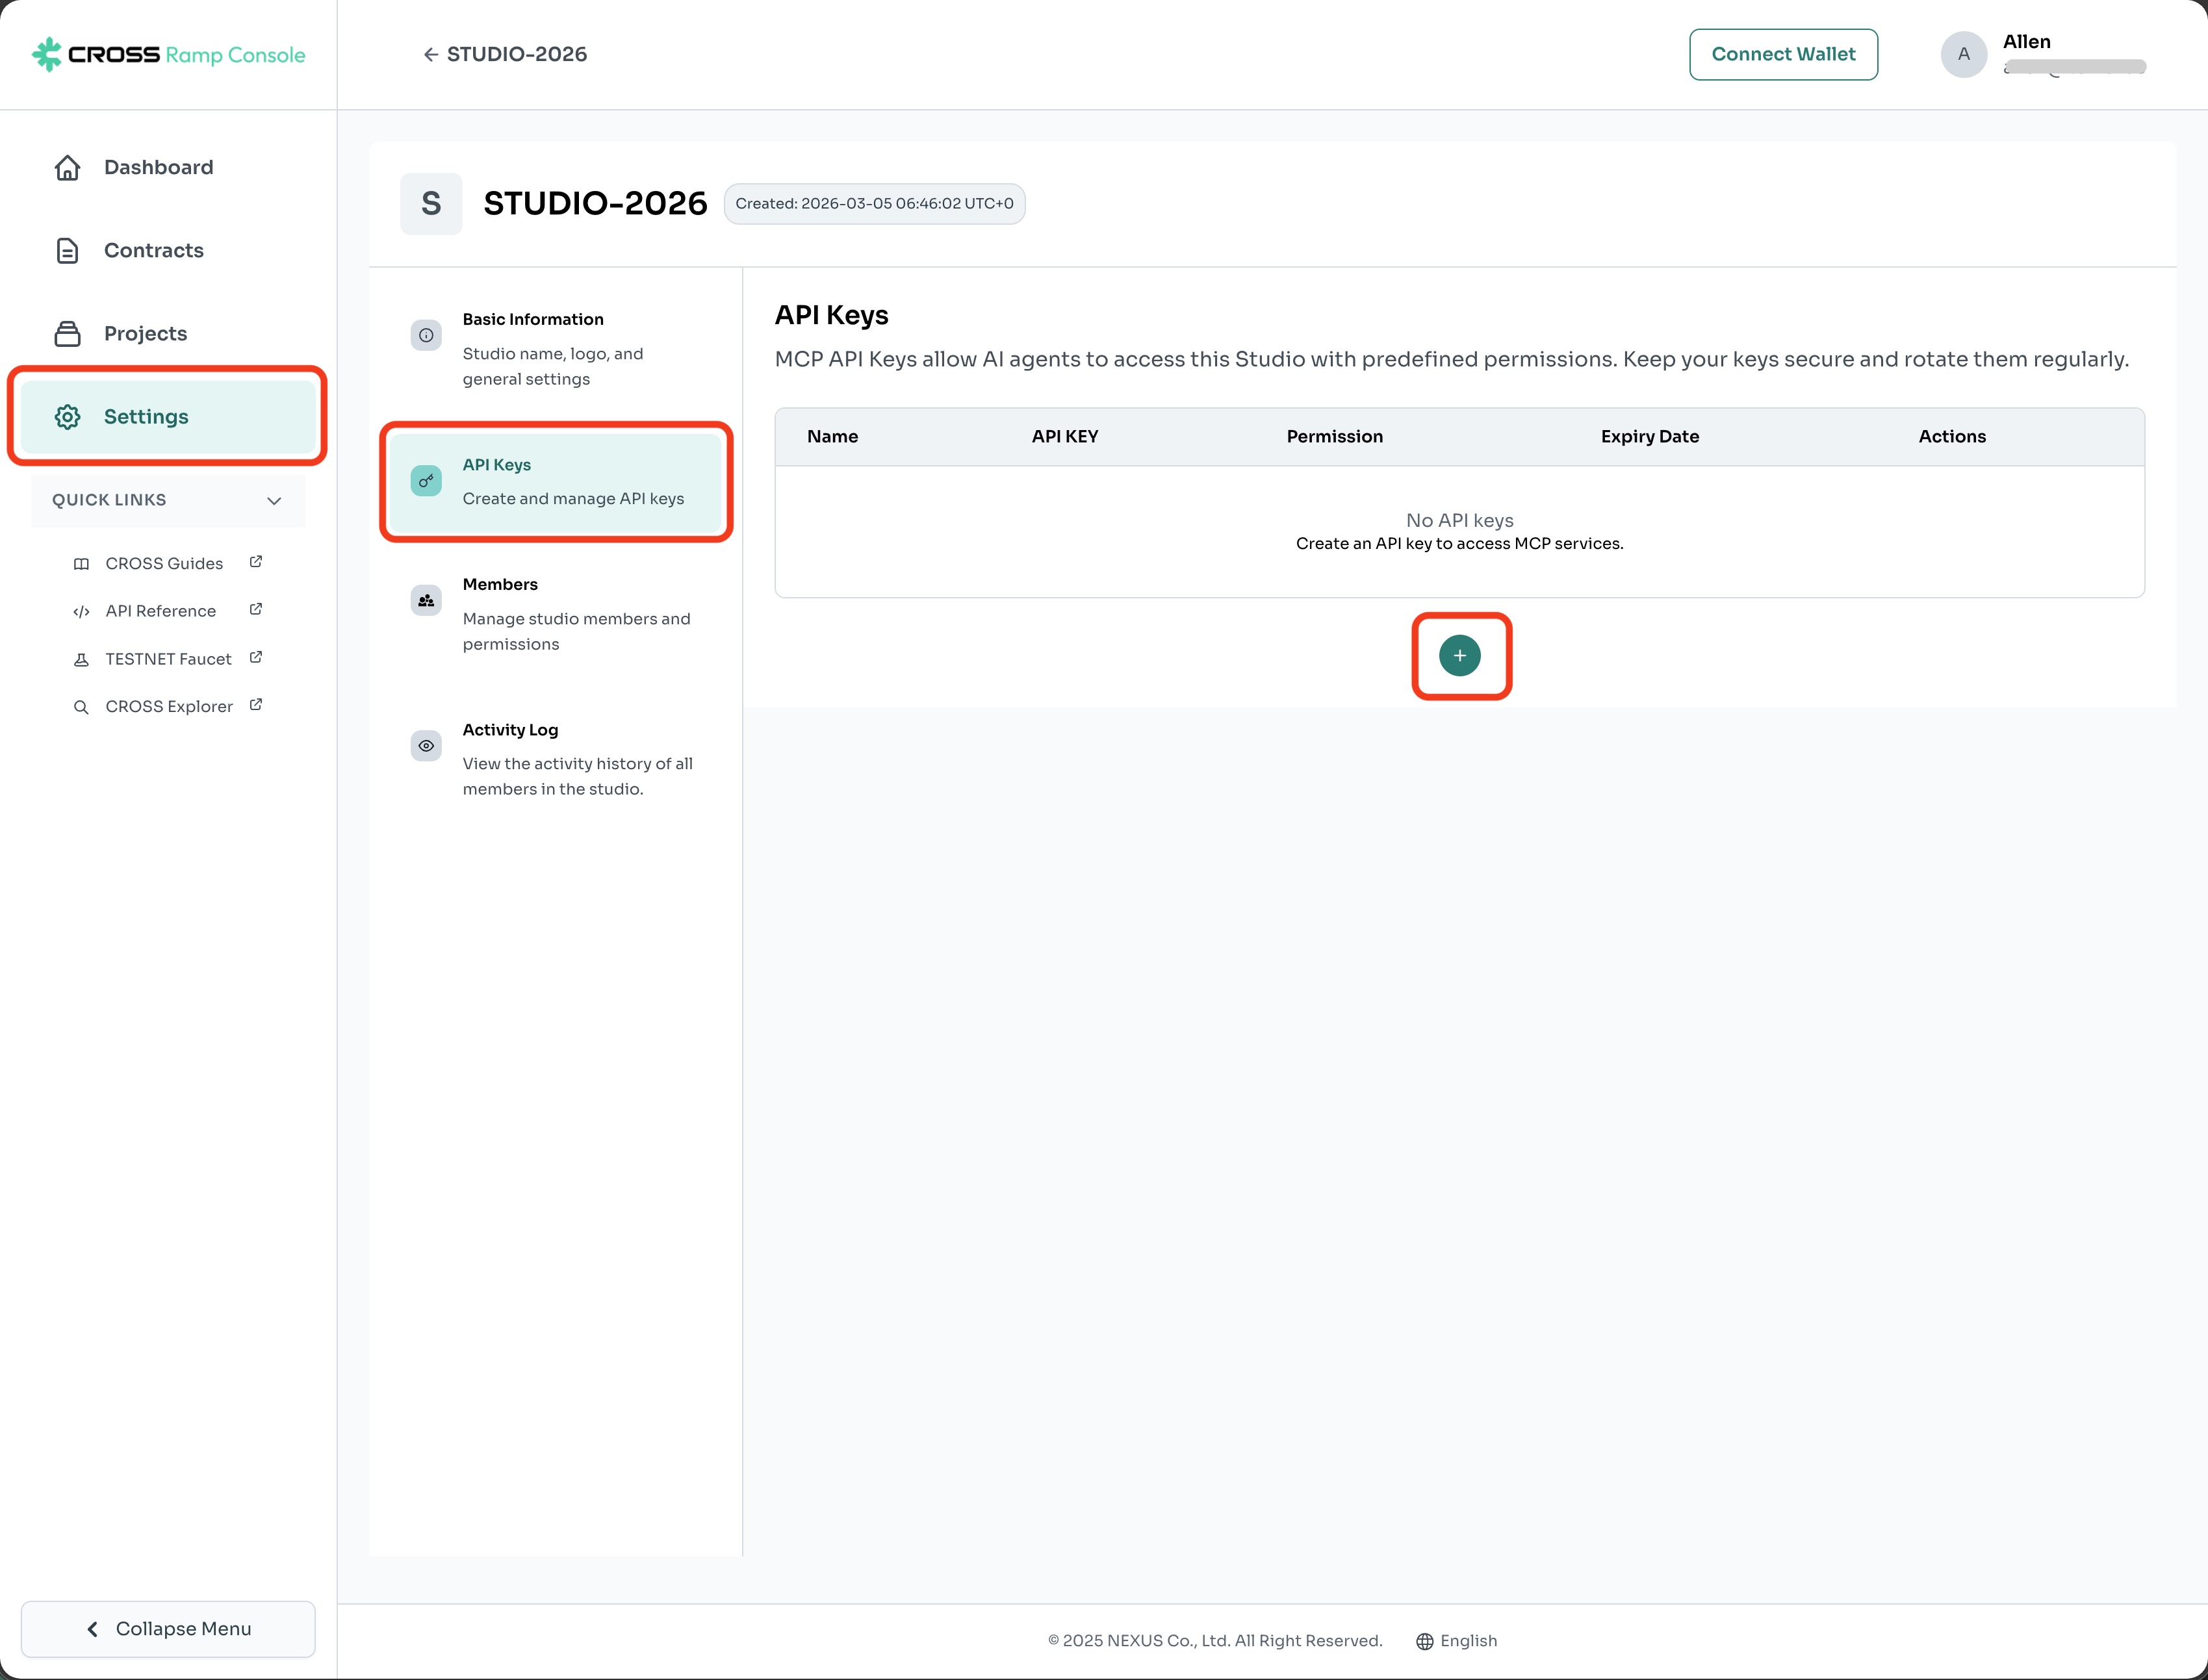The height and width of the screenshot is (1680, 2208).
Task: Click the Projects box icon
Action: click(x=67, y=333)
